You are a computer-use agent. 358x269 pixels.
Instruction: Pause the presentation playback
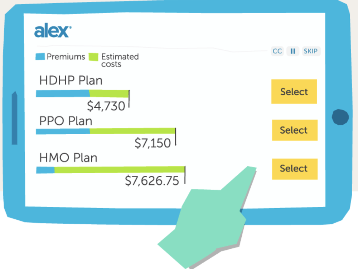point(293,51)
